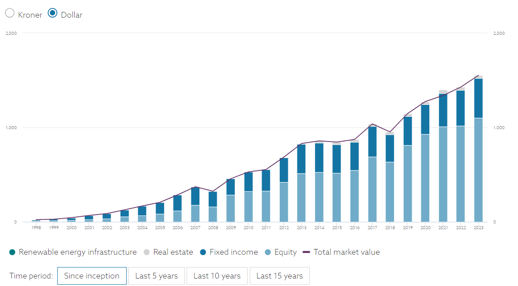Click the gray Real estate segment atop 2021 bar
Screen dimensions: 518x286
(x=443, y=90)
